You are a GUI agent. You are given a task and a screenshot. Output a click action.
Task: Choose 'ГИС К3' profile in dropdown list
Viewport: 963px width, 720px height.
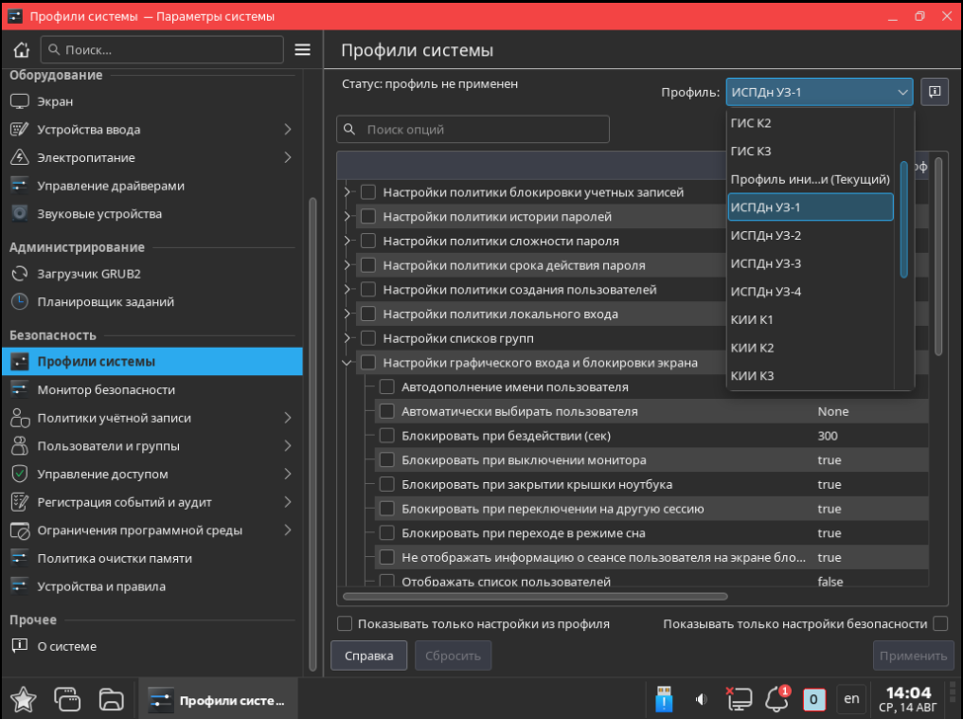tap(750, 151)
